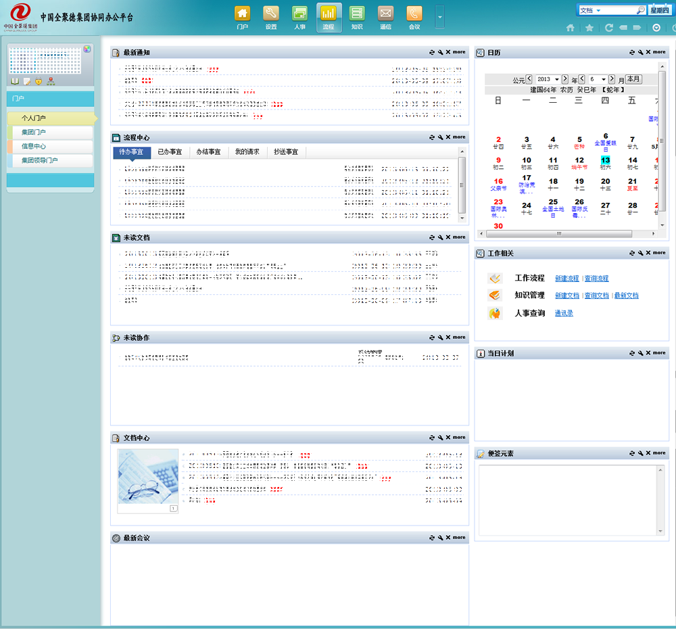Switch to 已办事宜 tab
Image resolution: width=676 pixels, height=629 pixels.
(170, 152)
